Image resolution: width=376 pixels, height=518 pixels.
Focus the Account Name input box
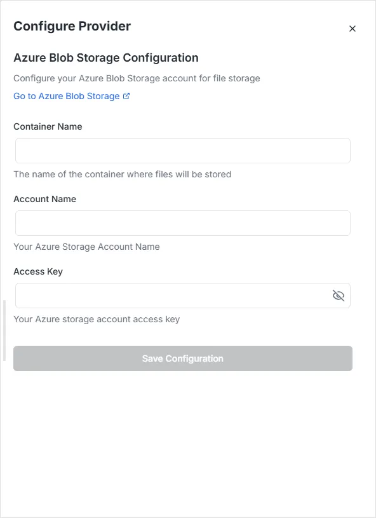(182, 222)
